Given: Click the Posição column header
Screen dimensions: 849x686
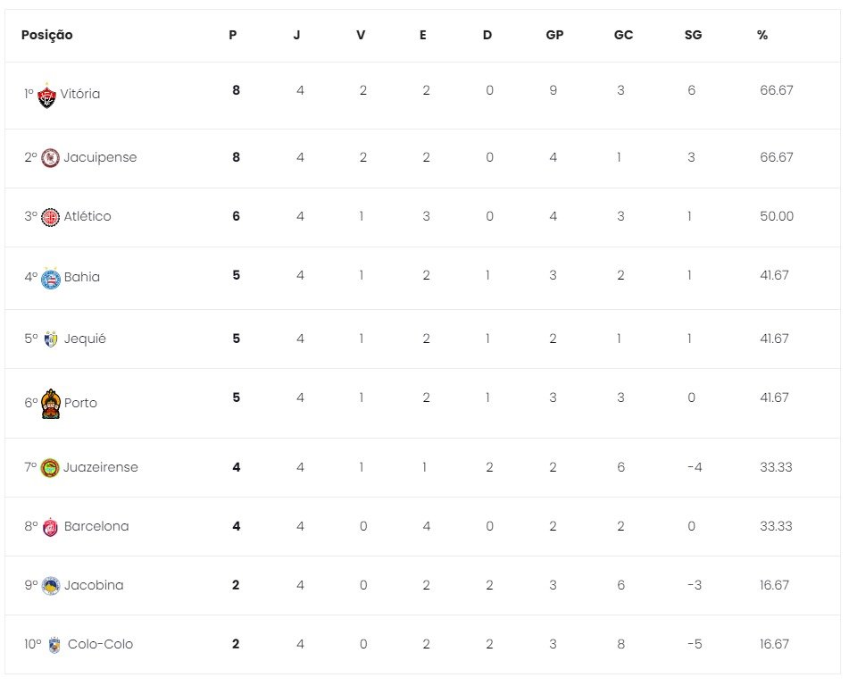Looking at the screenshot, I should tap(46, 35).
